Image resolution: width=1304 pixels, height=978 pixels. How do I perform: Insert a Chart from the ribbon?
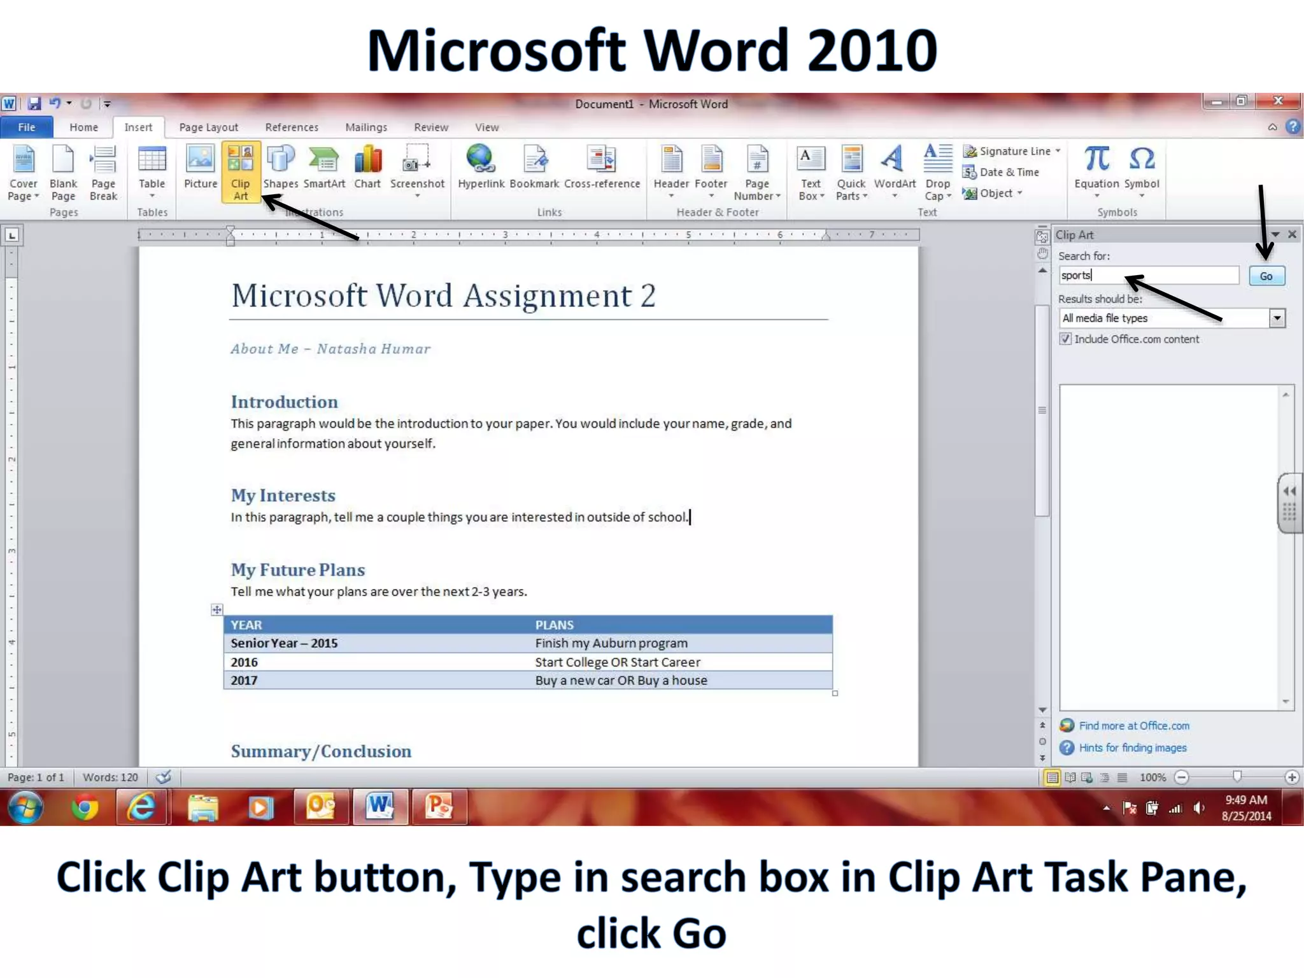point(367,167)
